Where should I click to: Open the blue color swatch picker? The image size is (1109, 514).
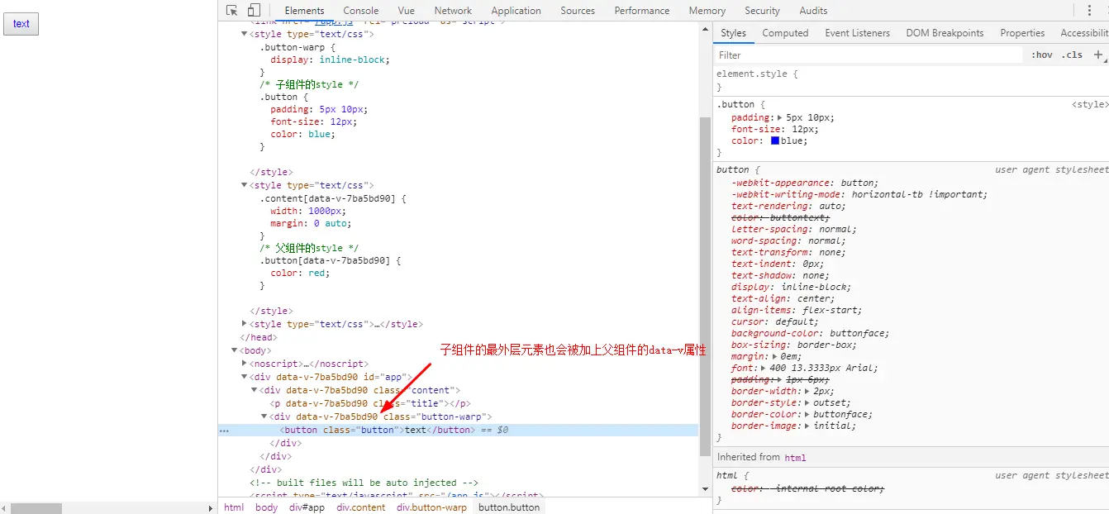(775, 140)
